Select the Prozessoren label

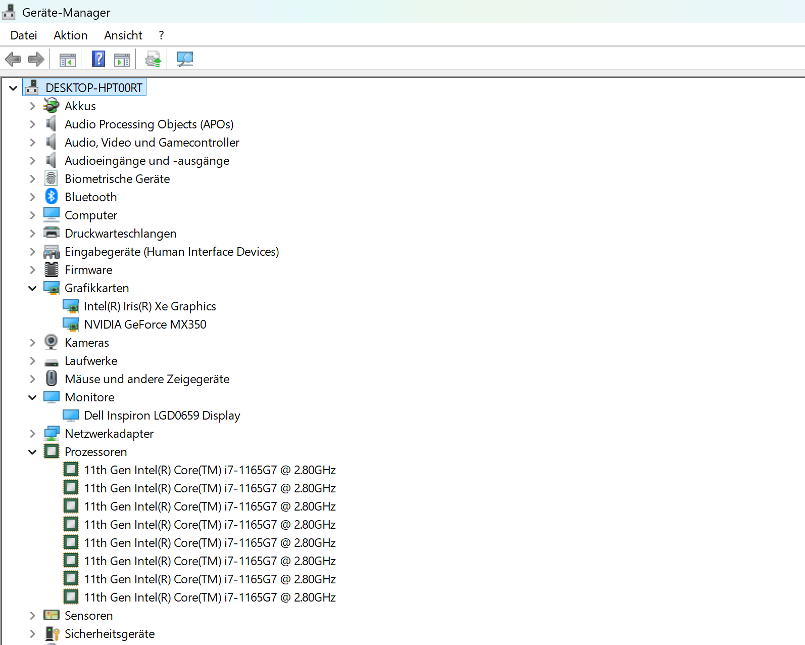[96, 452]
